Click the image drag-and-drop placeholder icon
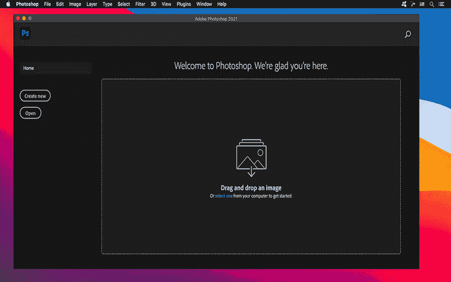The image size is (451, 282). coord(251,158)
